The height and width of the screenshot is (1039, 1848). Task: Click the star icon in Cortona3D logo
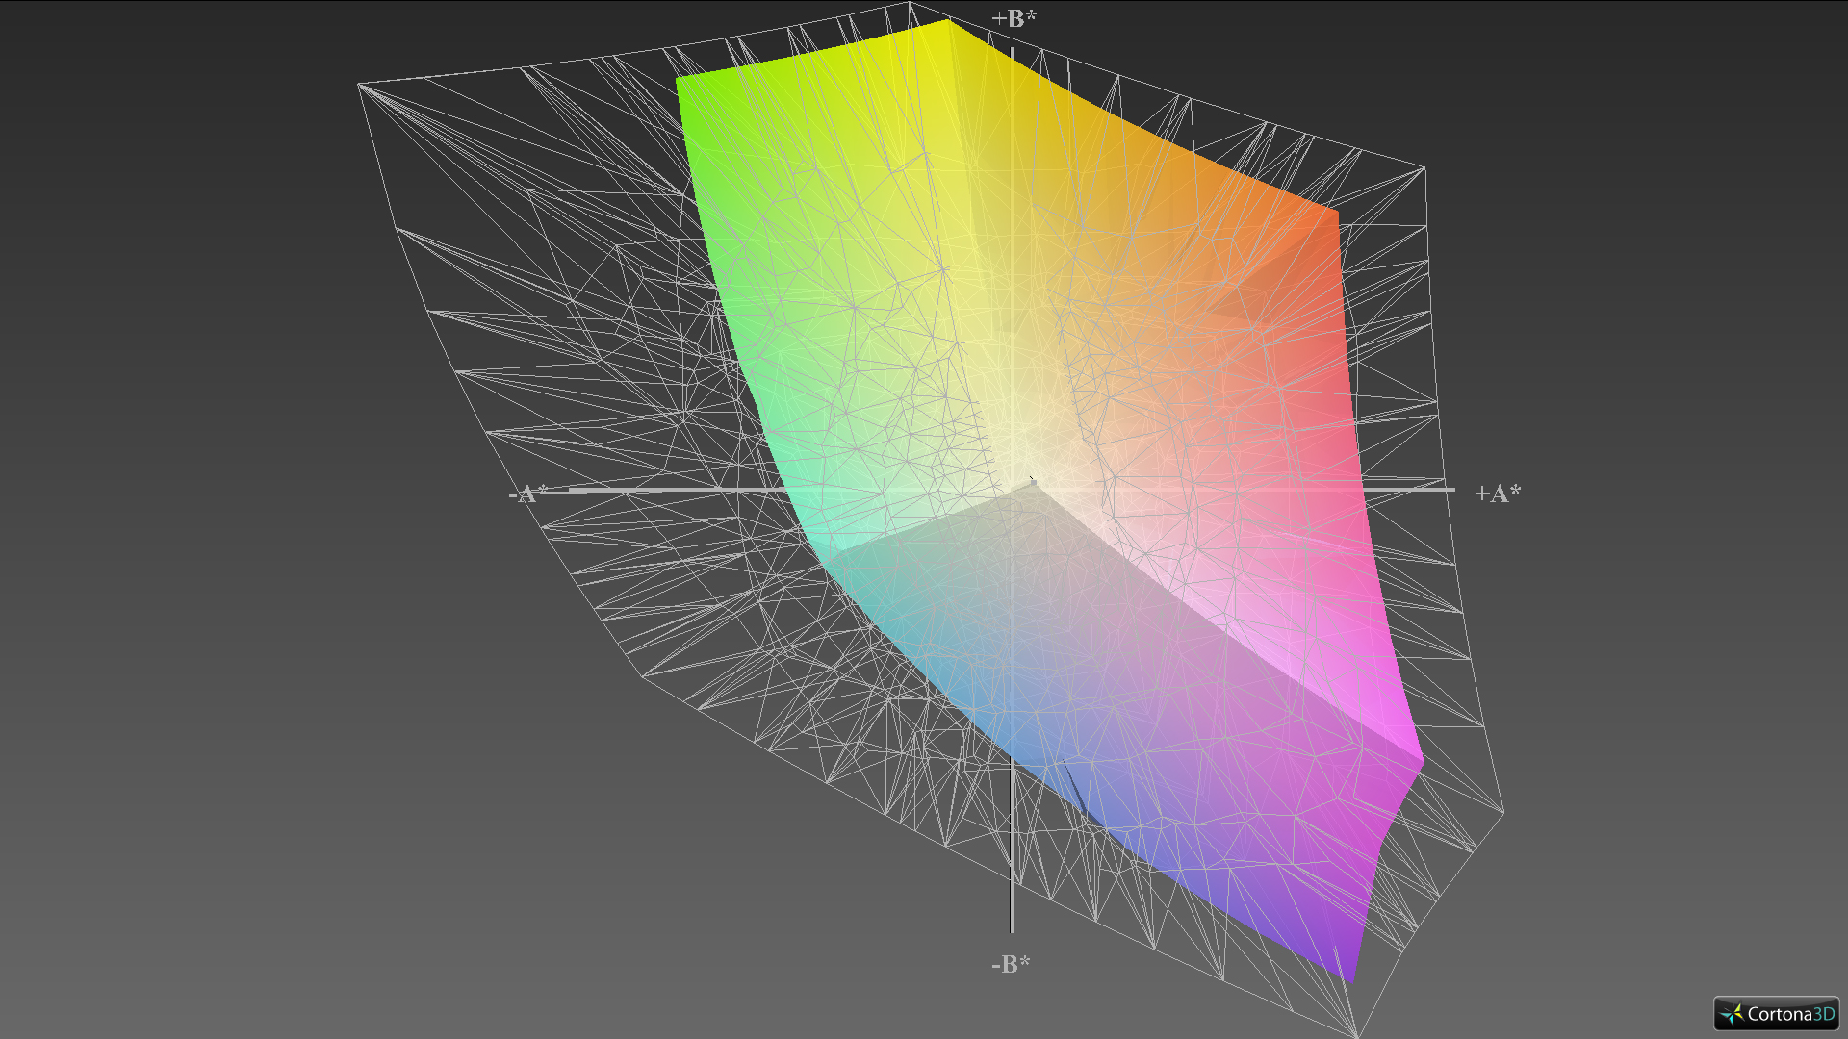[1732, 1014]
